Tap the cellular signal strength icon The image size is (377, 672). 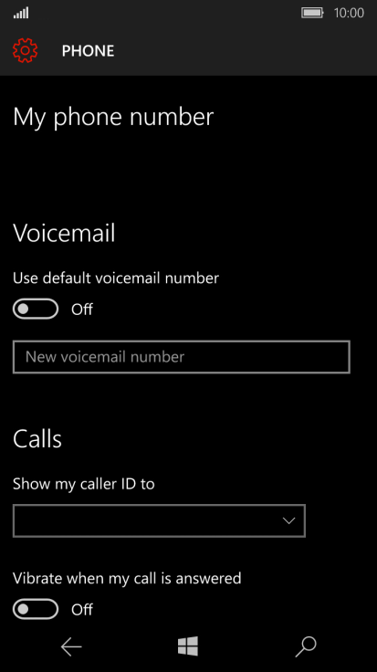click(x=21, y=14)
